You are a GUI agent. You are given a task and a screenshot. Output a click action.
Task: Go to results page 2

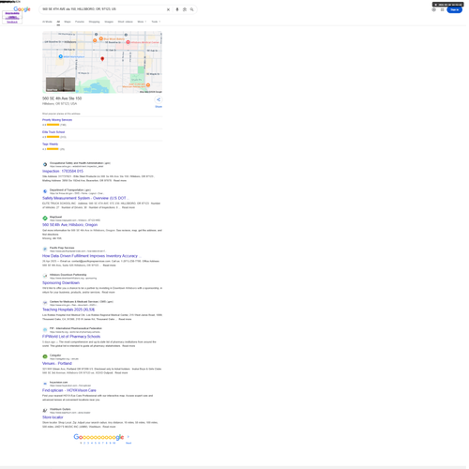[84, 443]
